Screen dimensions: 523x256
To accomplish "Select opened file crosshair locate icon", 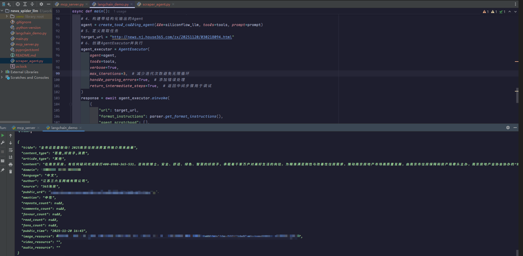I will (17, 4).
